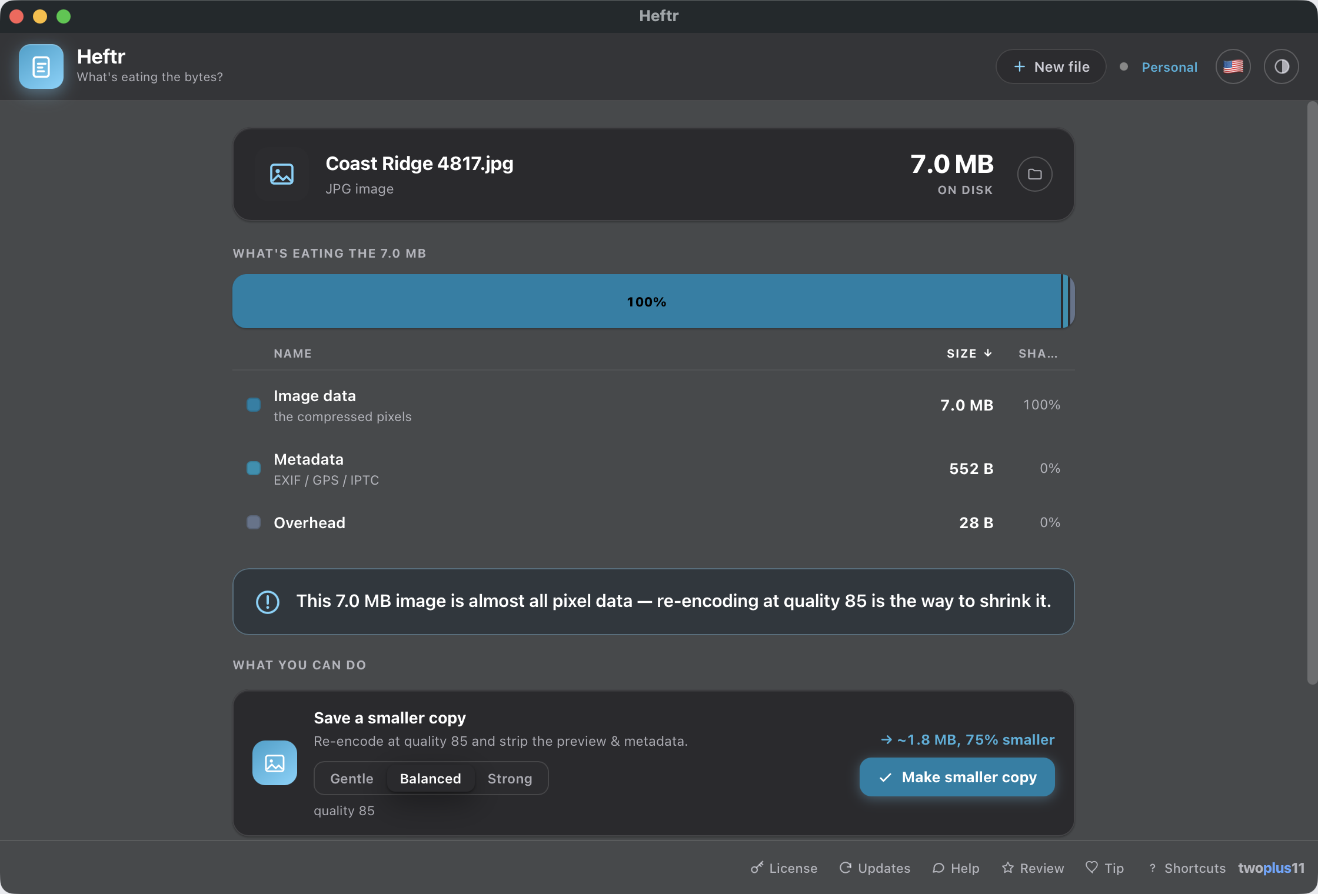This screenshot has width=1318, height=894.
Task: Click the 552 B metadata size value
Action: (971, 469)
